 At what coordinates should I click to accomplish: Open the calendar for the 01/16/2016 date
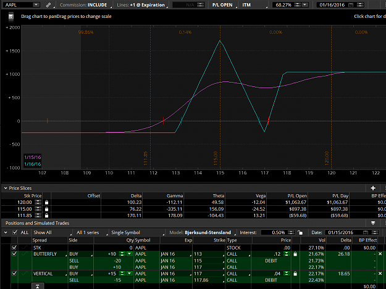pos(351,5)
